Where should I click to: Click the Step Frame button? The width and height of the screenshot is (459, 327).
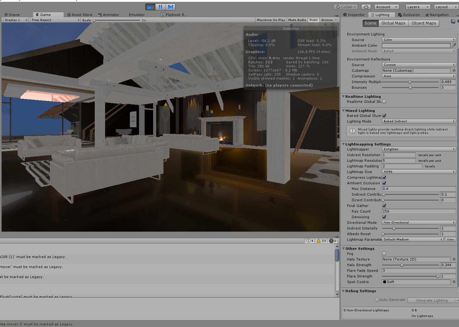[170, 7]
